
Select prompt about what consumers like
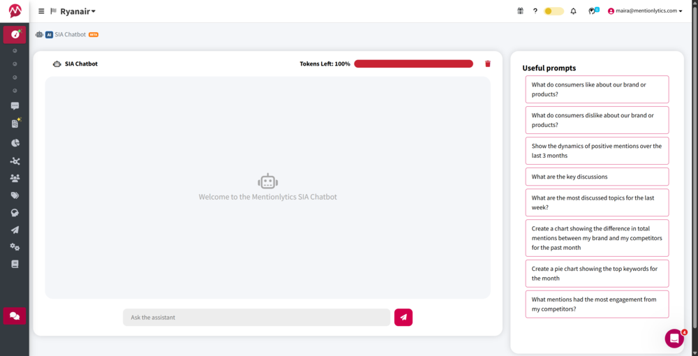pyautogui.click(x=597, y=89)
